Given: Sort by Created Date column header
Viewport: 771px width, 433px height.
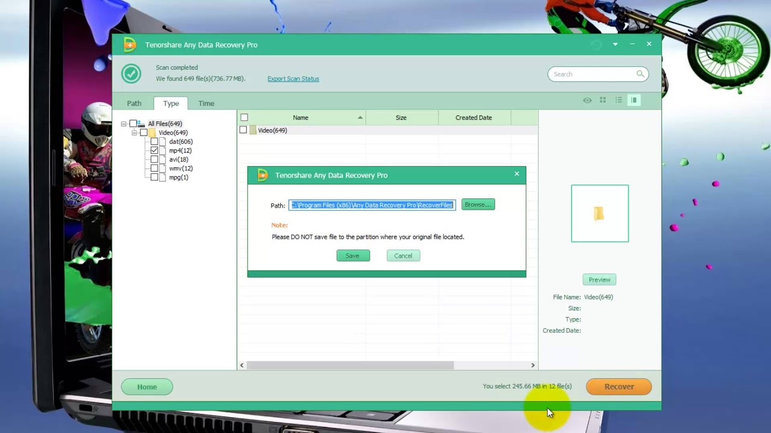Looking at the screenshot, I should click(474, 117).
